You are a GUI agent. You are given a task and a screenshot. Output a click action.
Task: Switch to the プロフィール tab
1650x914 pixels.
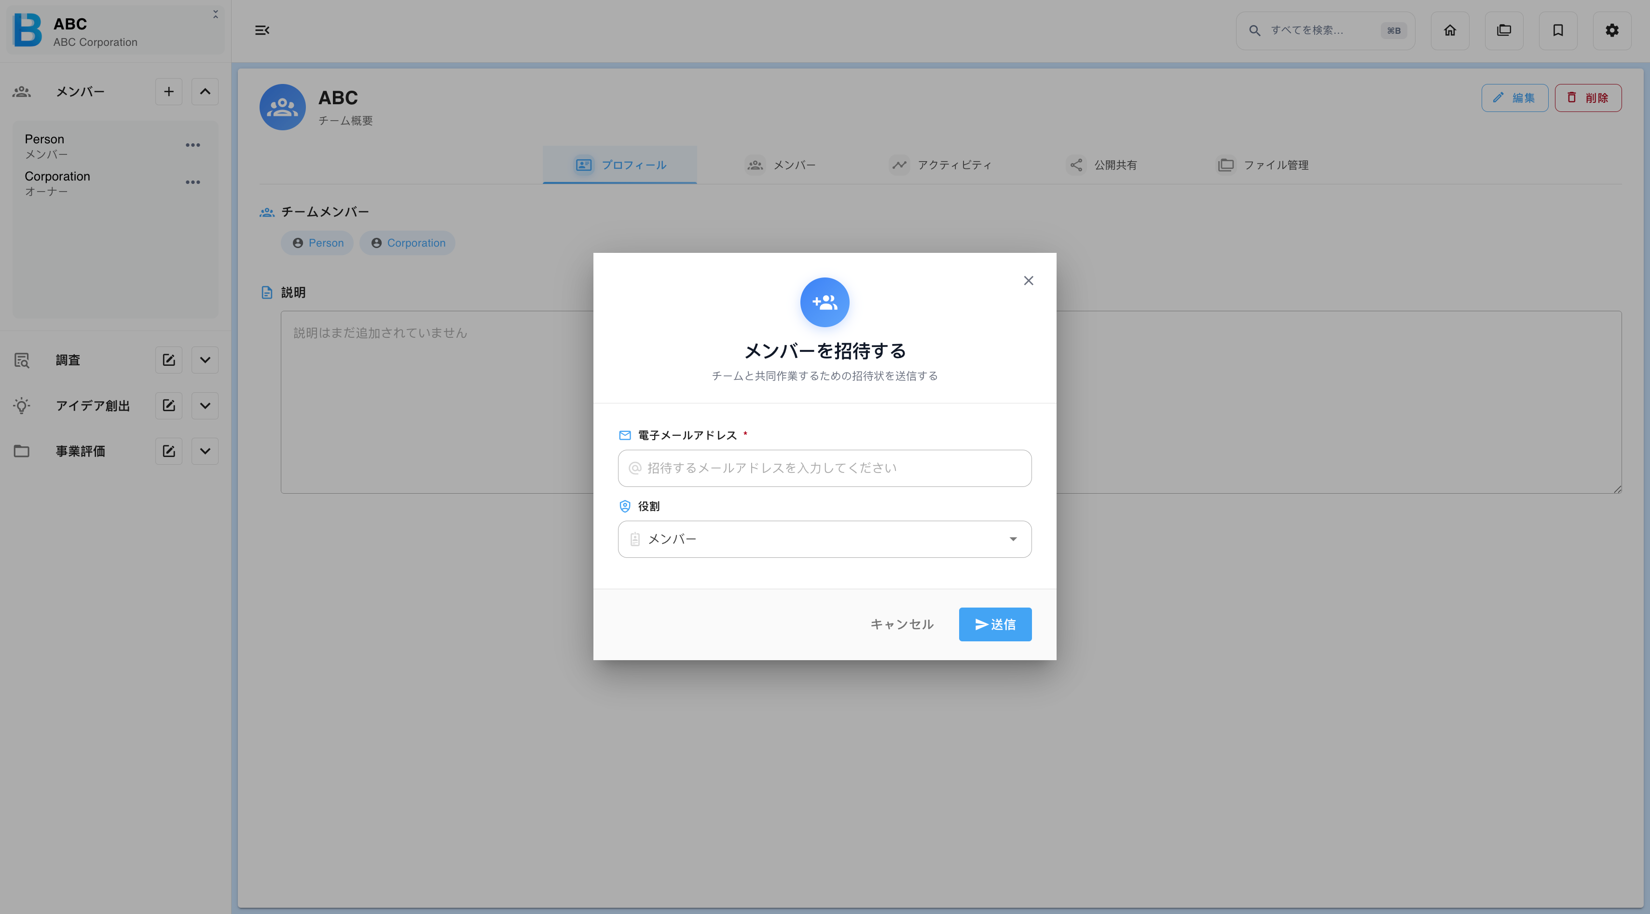(x=619, y=165)
